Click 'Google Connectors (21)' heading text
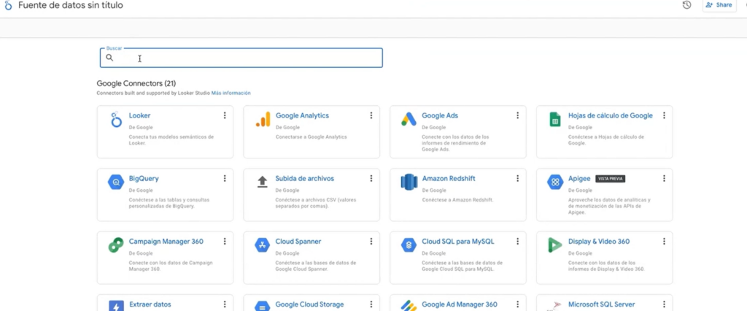747x311 pixels. (136, 83)
